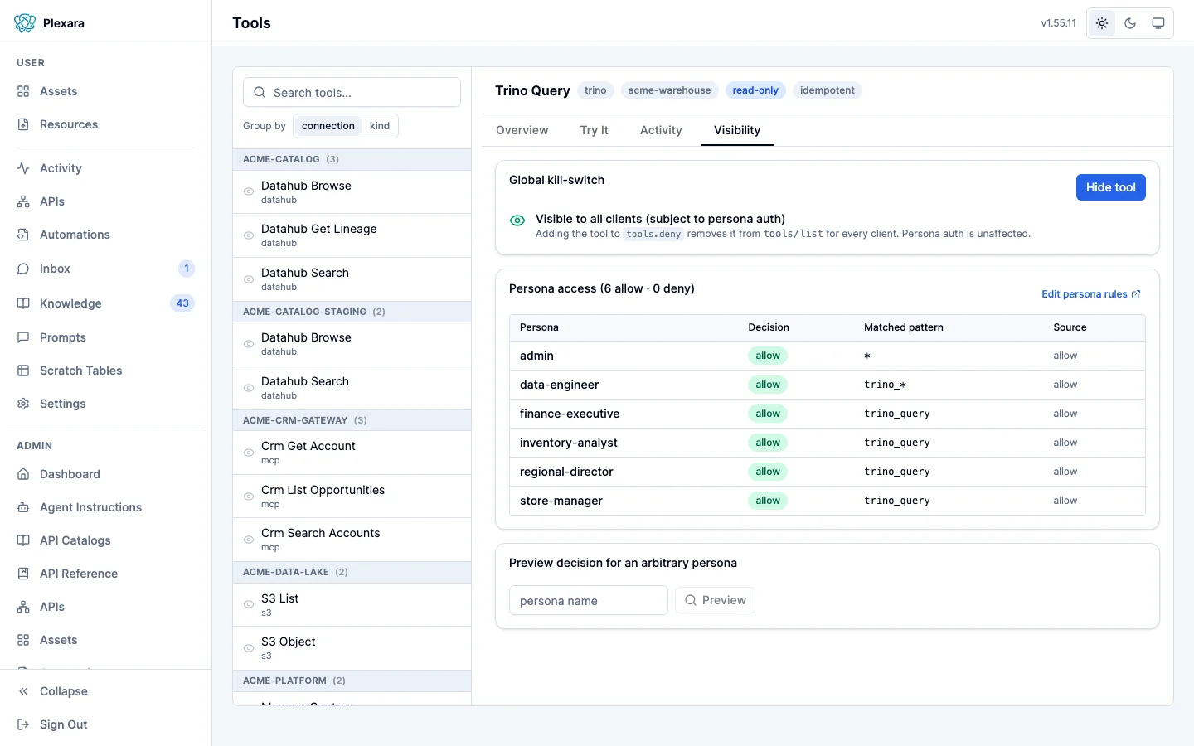Switch to the Overview tab

pyautogui.click(x=522, y=130)
